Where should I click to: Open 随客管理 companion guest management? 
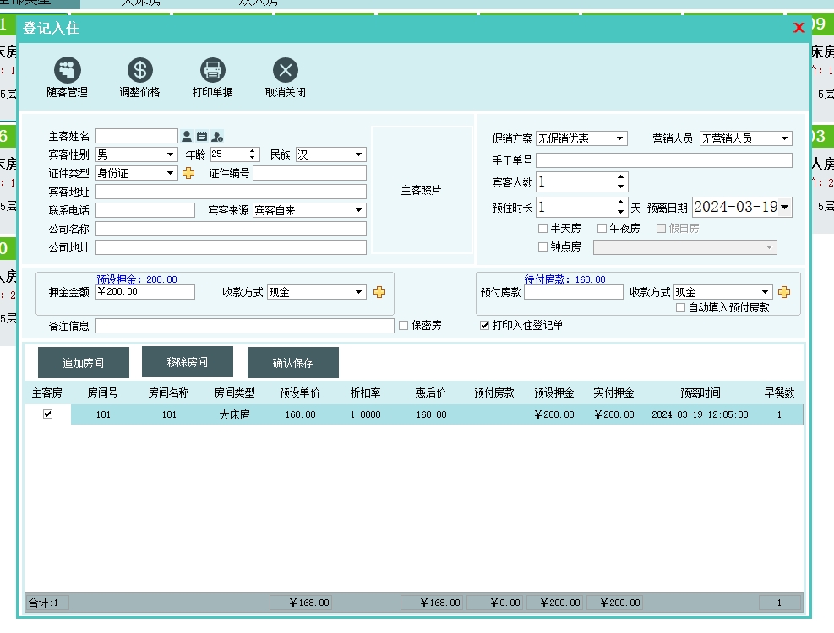click(x=67, y=70)
